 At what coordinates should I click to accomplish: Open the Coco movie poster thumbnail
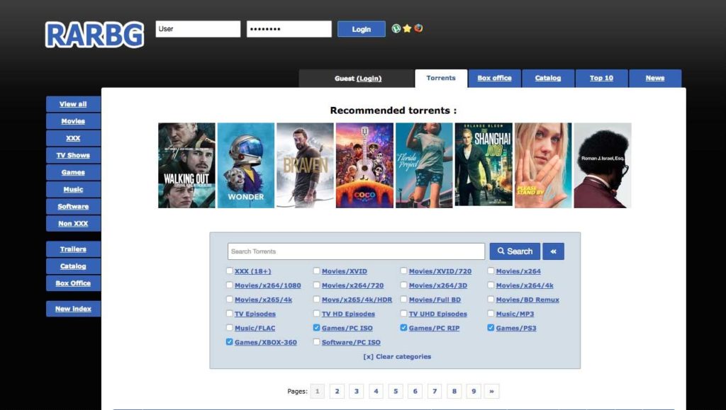click(363, 165)
